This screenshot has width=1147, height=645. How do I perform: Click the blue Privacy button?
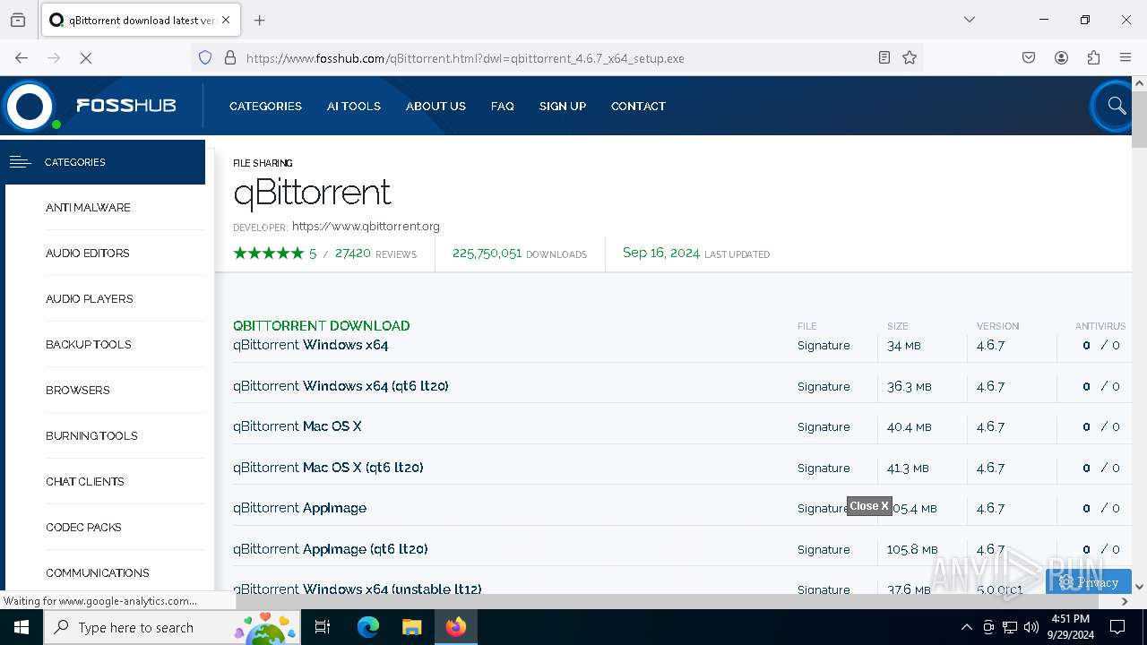(x=1088, y=581)
